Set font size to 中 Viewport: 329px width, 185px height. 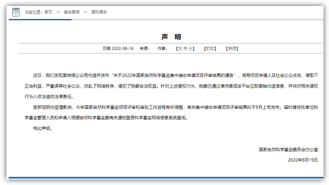pyautogui.click(x=185, y=49)
